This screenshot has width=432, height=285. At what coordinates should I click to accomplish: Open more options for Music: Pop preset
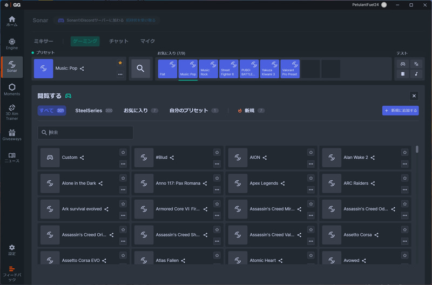[120, 74]
